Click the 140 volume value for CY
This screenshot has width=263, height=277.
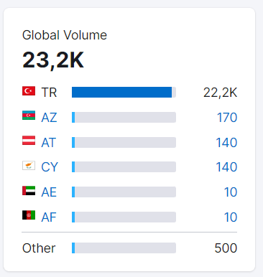(226, 167)
